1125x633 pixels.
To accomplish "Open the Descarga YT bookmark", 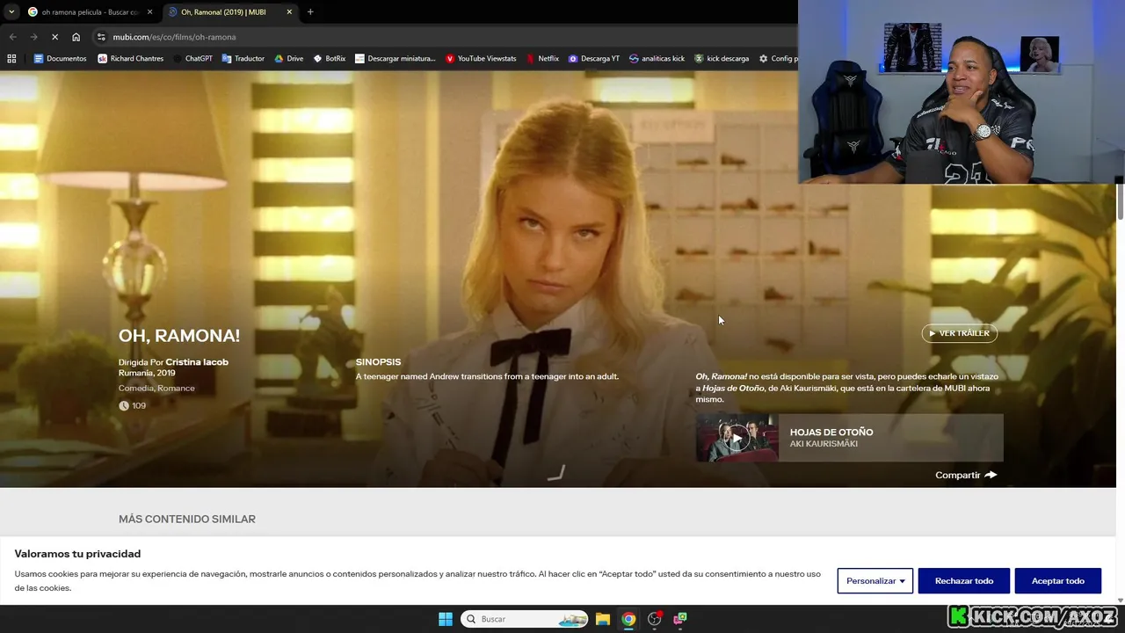I will (593, 59).
